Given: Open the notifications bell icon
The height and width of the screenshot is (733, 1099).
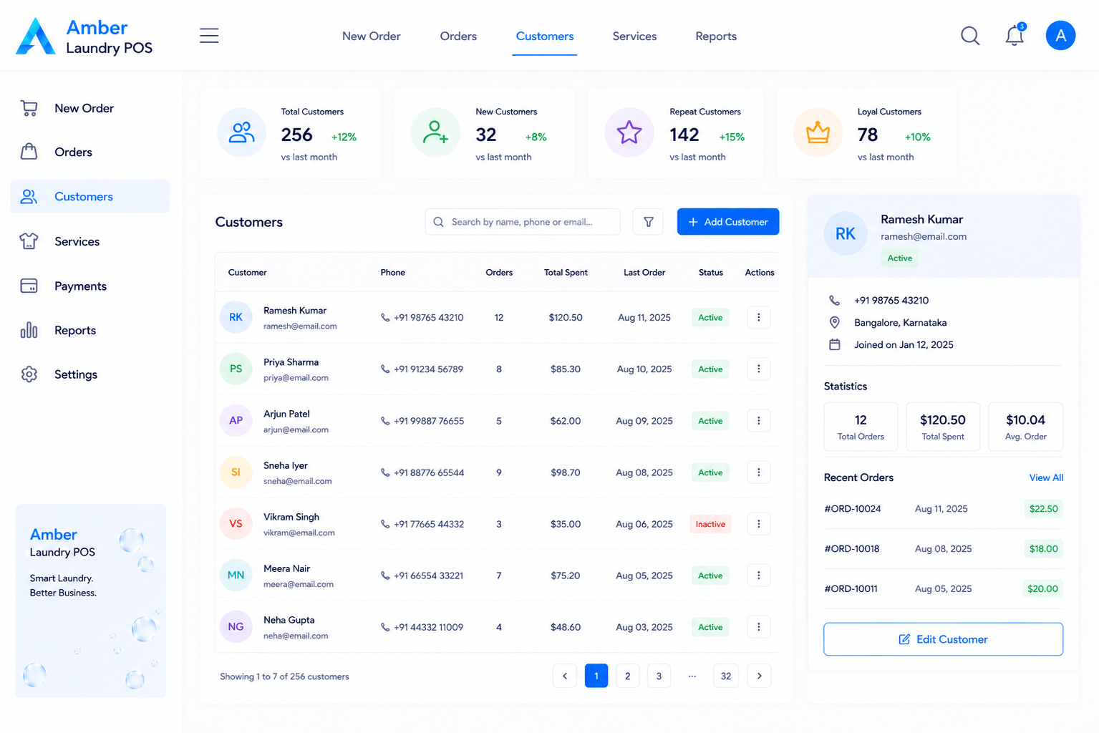Looking at the screenshot, I should tap(1015, 35).
